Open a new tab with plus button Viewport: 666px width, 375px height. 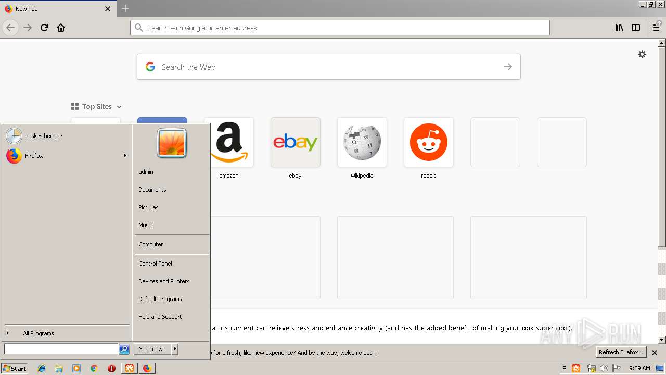coord(125,8)
